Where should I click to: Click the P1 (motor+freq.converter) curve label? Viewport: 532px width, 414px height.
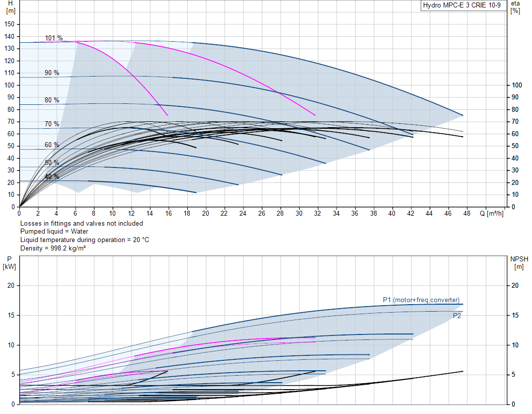(x=421, y=300)
